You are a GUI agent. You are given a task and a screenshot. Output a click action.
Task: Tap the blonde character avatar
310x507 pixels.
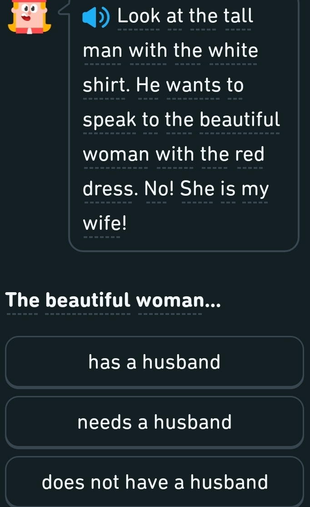click(x=29, y=17)
